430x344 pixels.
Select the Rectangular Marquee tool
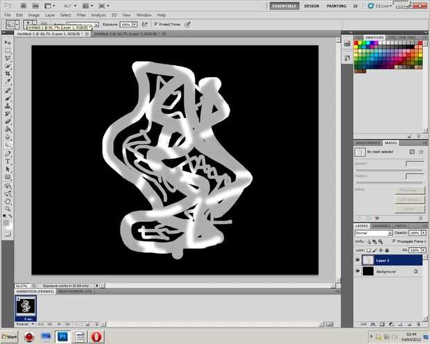click(8, 51)
